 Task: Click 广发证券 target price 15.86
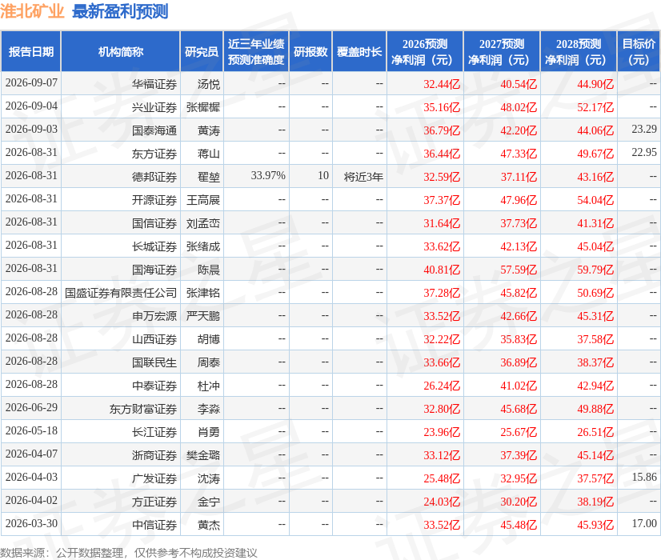[644, 477]
